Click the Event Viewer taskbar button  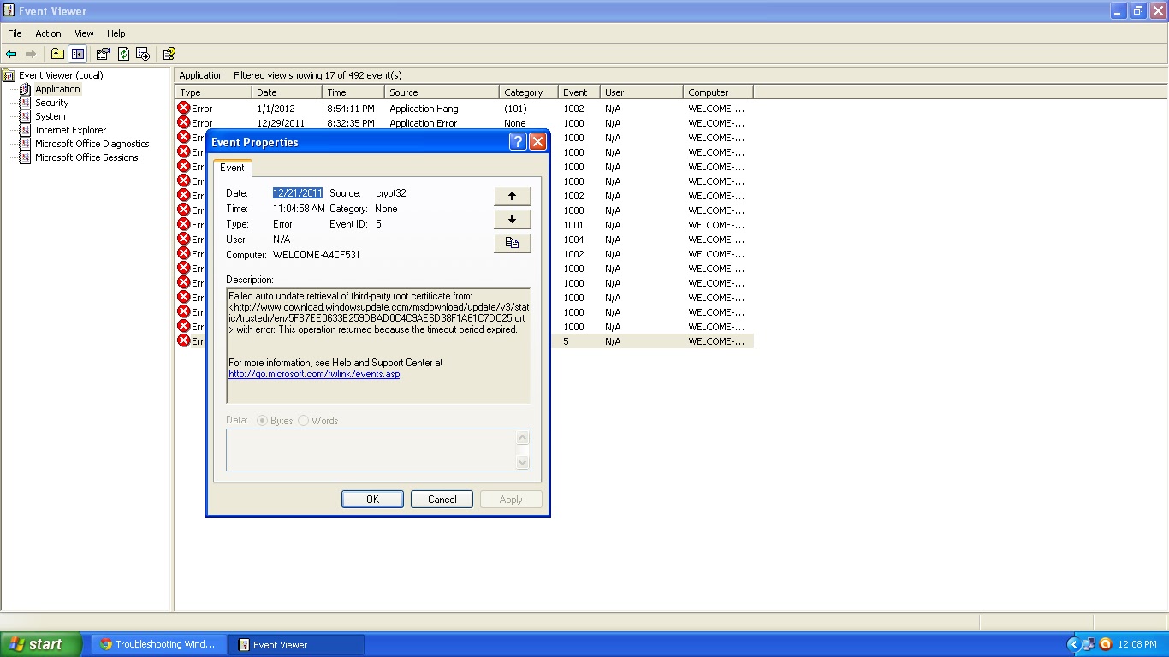[296, 644]
